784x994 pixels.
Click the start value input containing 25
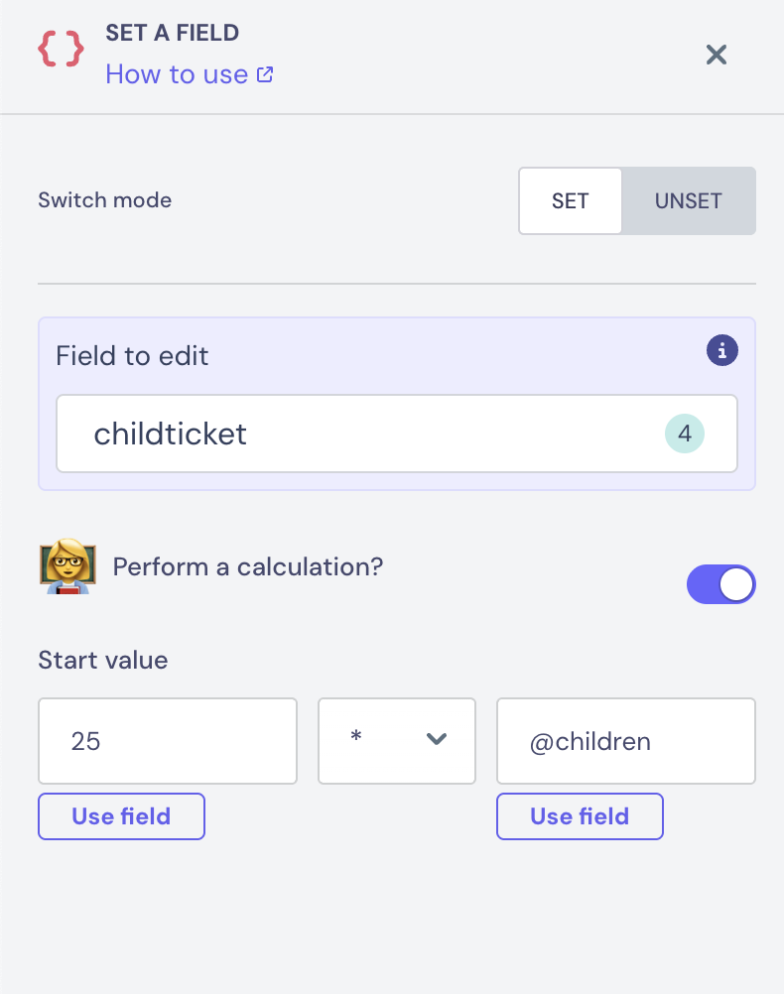coord(167,741)
